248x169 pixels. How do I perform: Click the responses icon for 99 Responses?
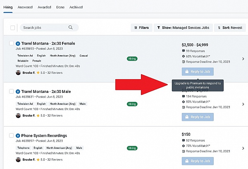tap(184, 51)
